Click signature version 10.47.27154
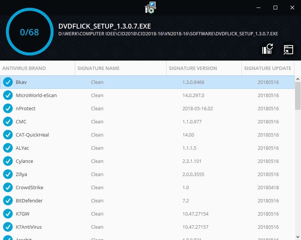 [x=195, y=214]
